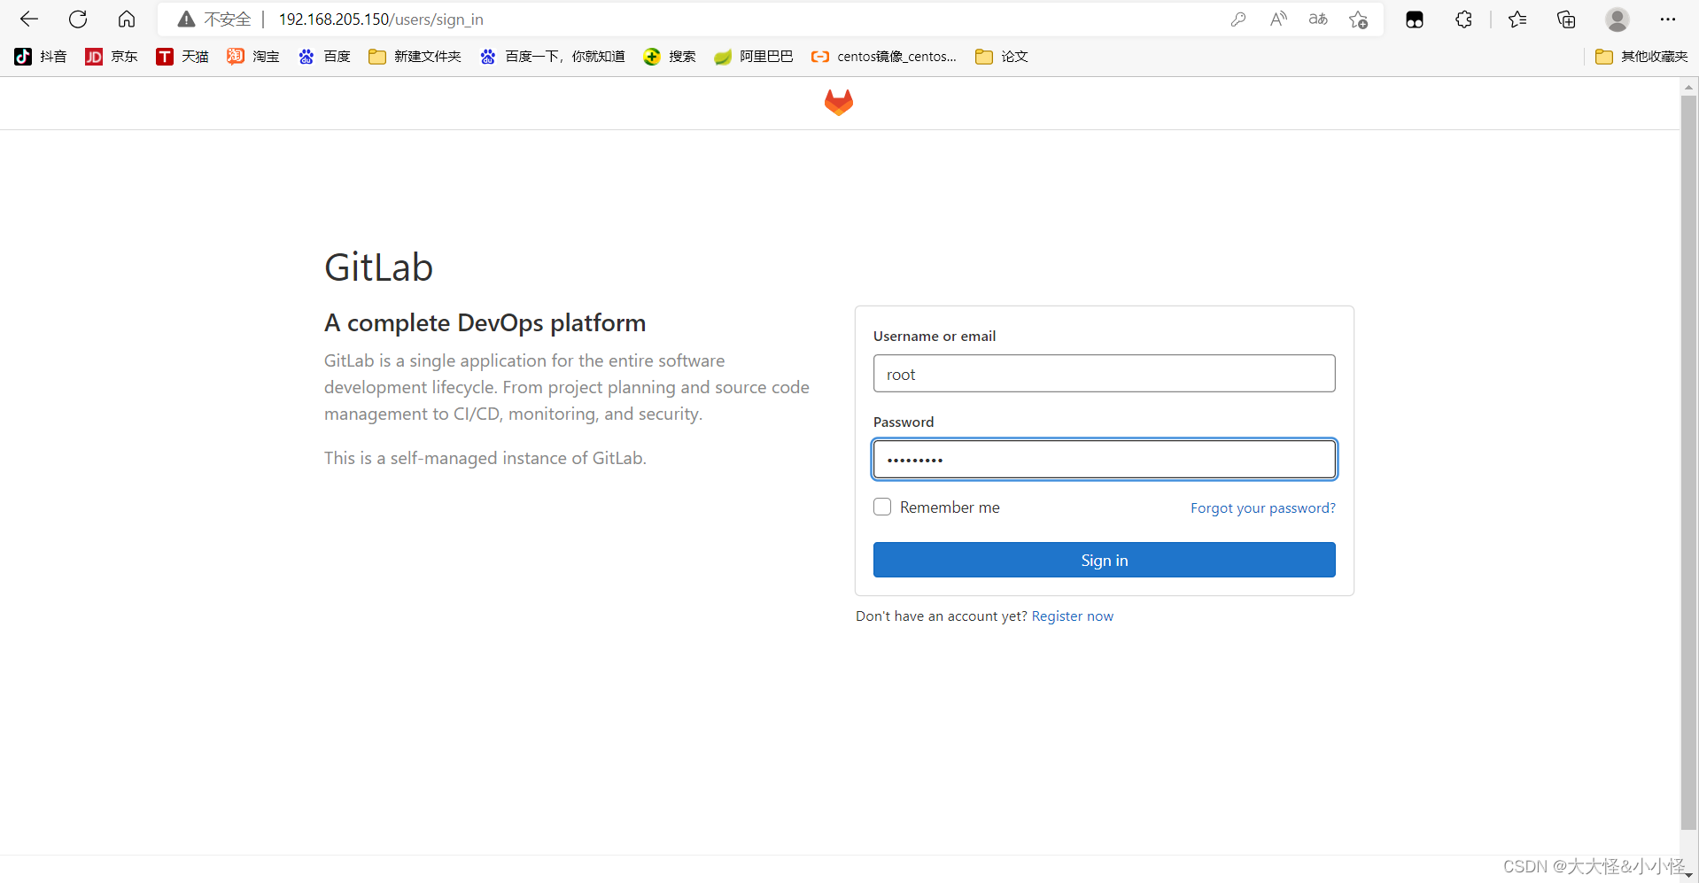
Task: Open the 天猫 bookmark
Action: coord(182,57)
